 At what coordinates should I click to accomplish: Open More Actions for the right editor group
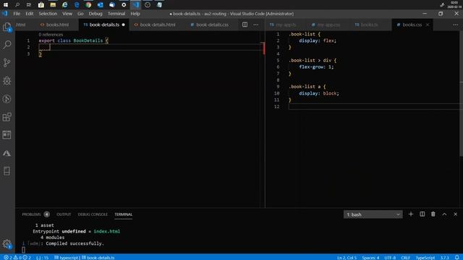pos(455,25)
